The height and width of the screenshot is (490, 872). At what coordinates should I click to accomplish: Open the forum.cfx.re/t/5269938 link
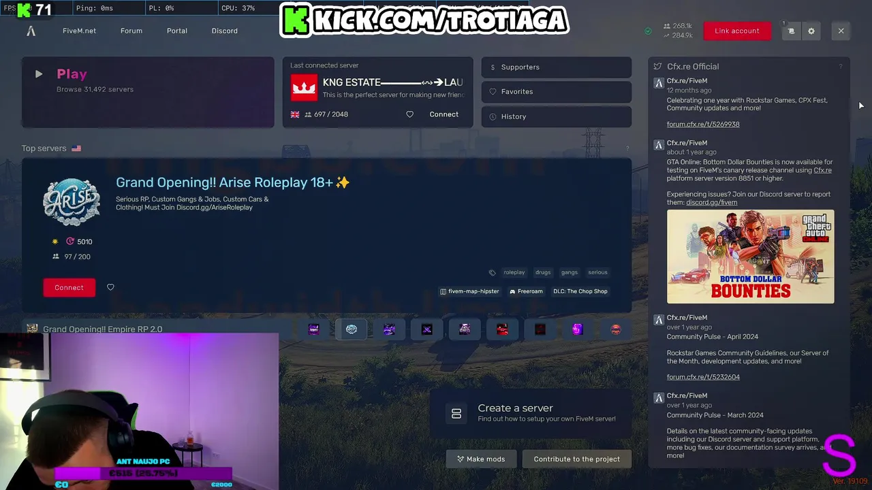pos(703,125)
